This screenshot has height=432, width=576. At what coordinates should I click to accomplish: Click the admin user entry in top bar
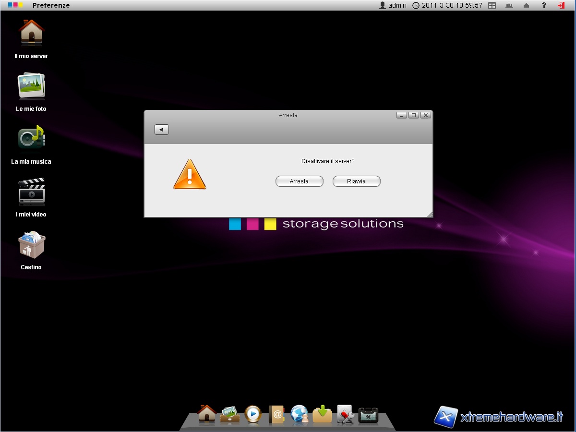393,5
